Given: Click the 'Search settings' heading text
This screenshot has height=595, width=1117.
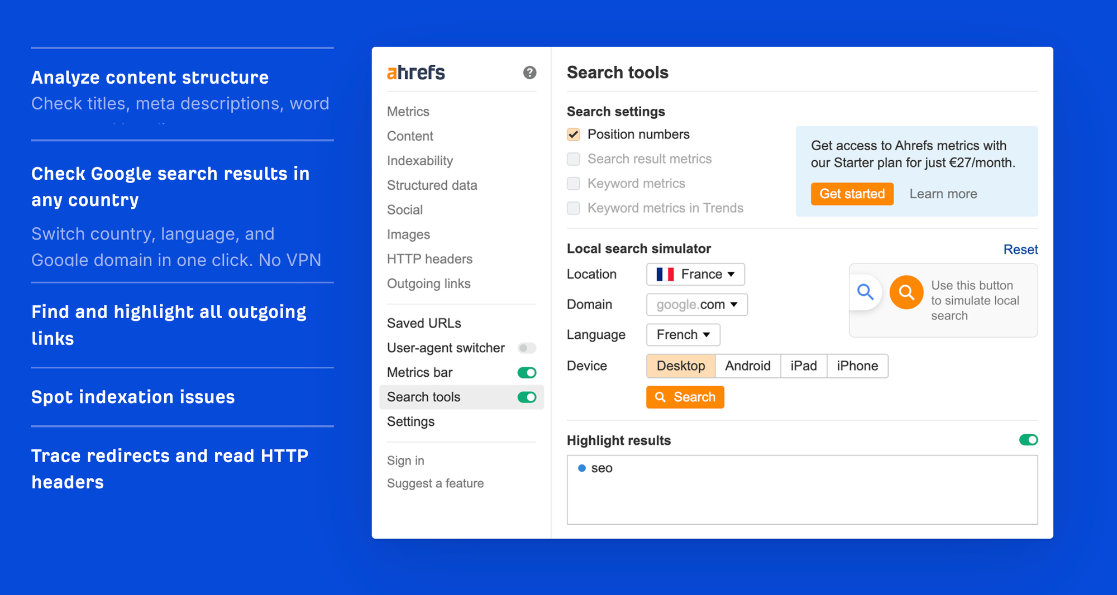Looking at the screenshot, I should pyautogui.click(x=616, y=112).
